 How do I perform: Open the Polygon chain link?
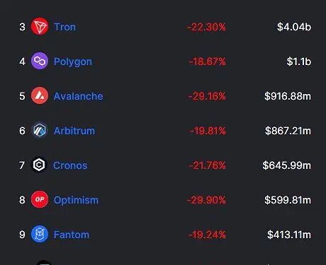point(73,61)
